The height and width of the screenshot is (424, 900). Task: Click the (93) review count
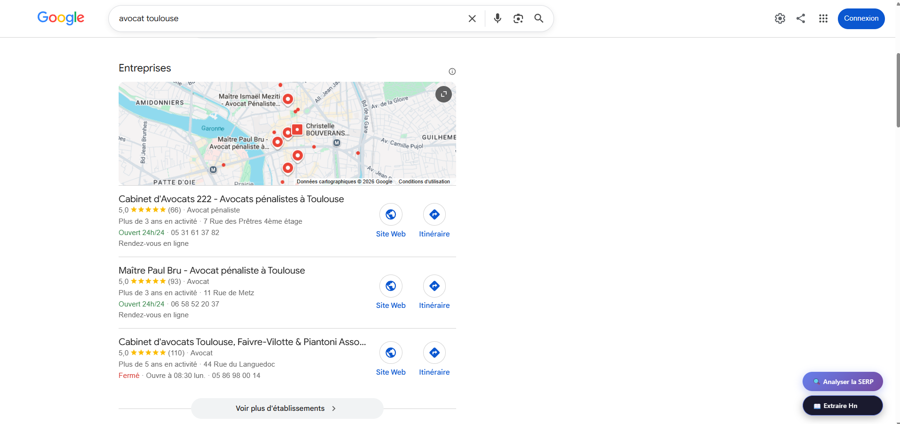coord(174,282)
